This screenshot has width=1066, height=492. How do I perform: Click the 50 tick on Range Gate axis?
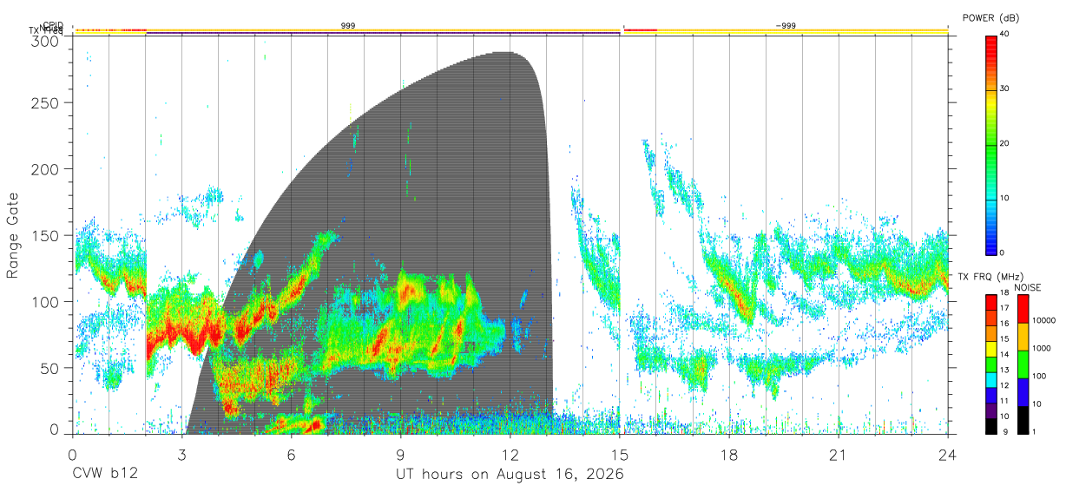click(50, 368)
